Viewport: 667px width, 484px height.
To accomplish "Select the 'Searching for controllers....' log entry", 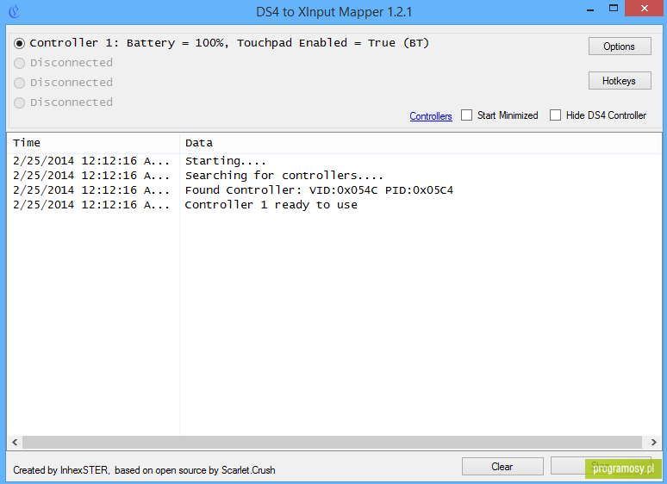I will click(333, 176).
